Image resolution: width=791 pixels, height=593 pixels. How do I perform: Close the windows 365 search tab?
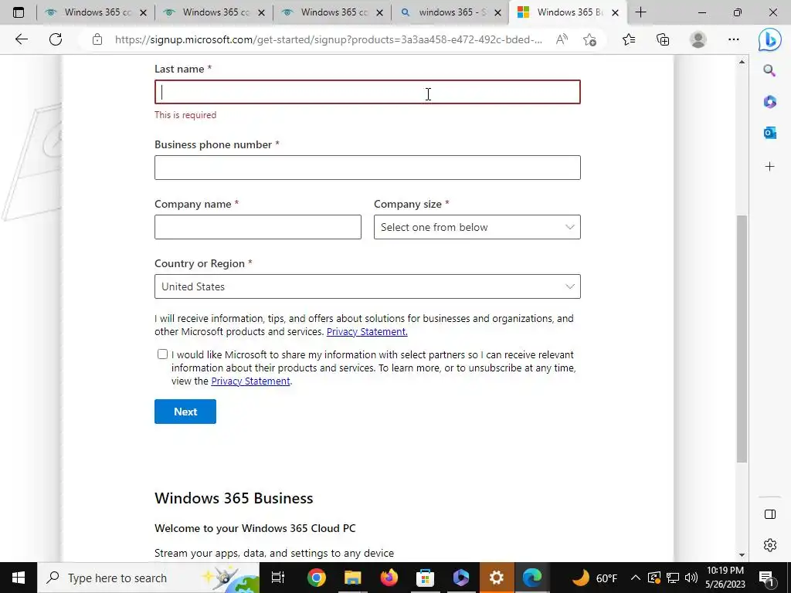click(x=497, y=12)
